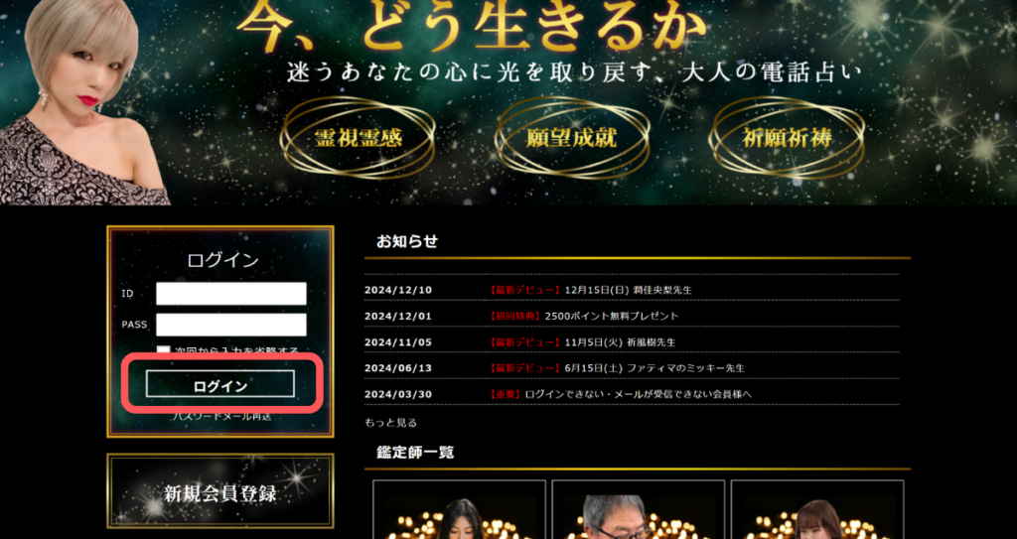Click the 新規会員登録 banner button
1017x539 pixels.
coord(220,492)
